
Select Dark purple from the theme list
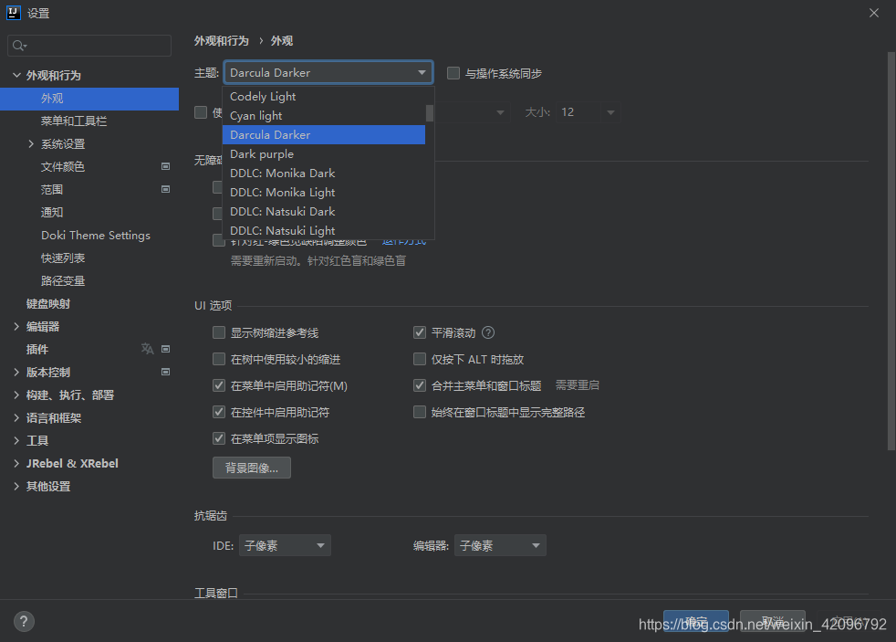click(262, 153)
